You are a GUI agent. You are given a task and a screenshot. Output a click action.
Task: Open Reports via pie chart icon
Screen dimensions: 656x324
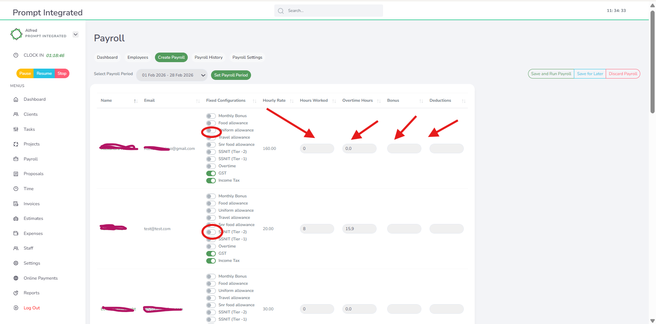(16, 293)
